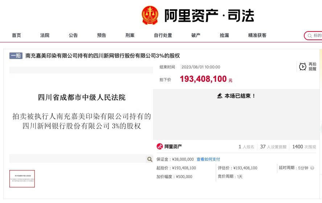
Task: Click the search icon in search box
Action: 309,36
